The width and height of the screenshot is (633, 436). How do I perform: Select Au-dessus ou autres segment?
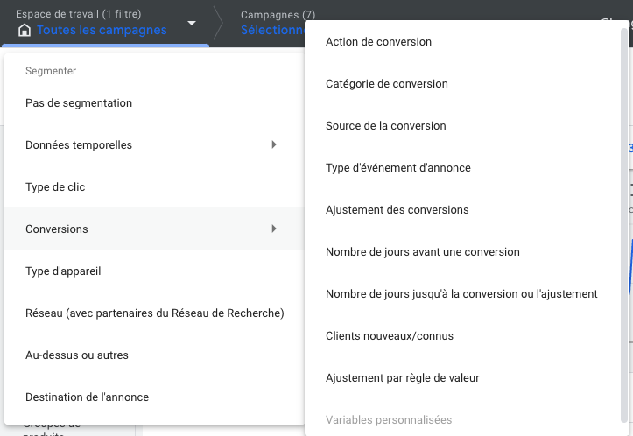(x=77, y=355)
